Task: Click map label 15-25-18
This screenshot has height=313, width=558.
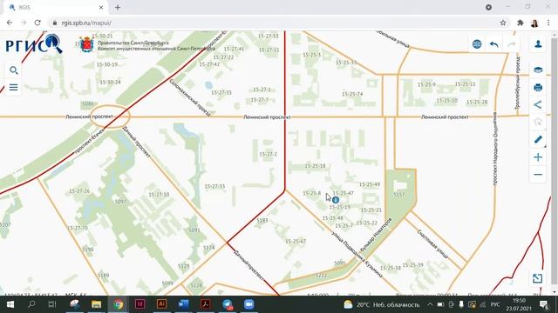Action: pos(315,166)
